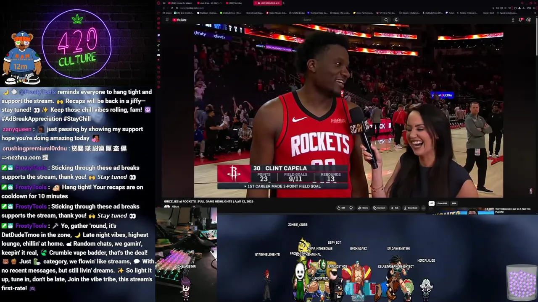Open the Home D.E.P bookmark
Viewport: 538px width, 302px height.
[488, 13]
